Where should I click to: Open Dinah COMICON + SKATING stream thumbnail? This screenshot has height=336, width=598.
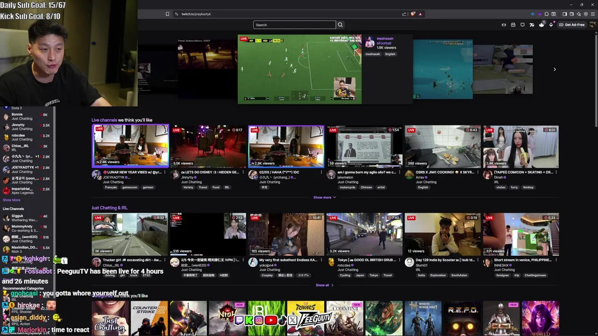click(521, 146)
